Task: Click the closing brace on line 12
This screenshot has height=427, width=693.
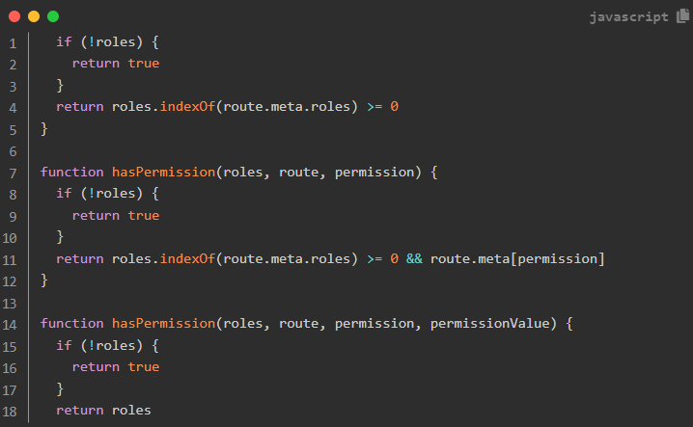Action: pyautogui.click(x=43, y=280)
